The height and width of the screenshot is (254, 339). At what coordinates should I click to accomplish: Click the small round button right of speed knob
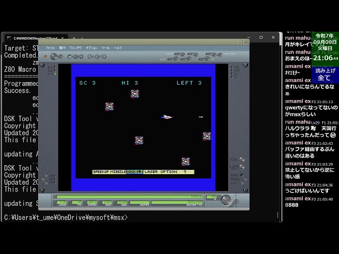(236, 201)
